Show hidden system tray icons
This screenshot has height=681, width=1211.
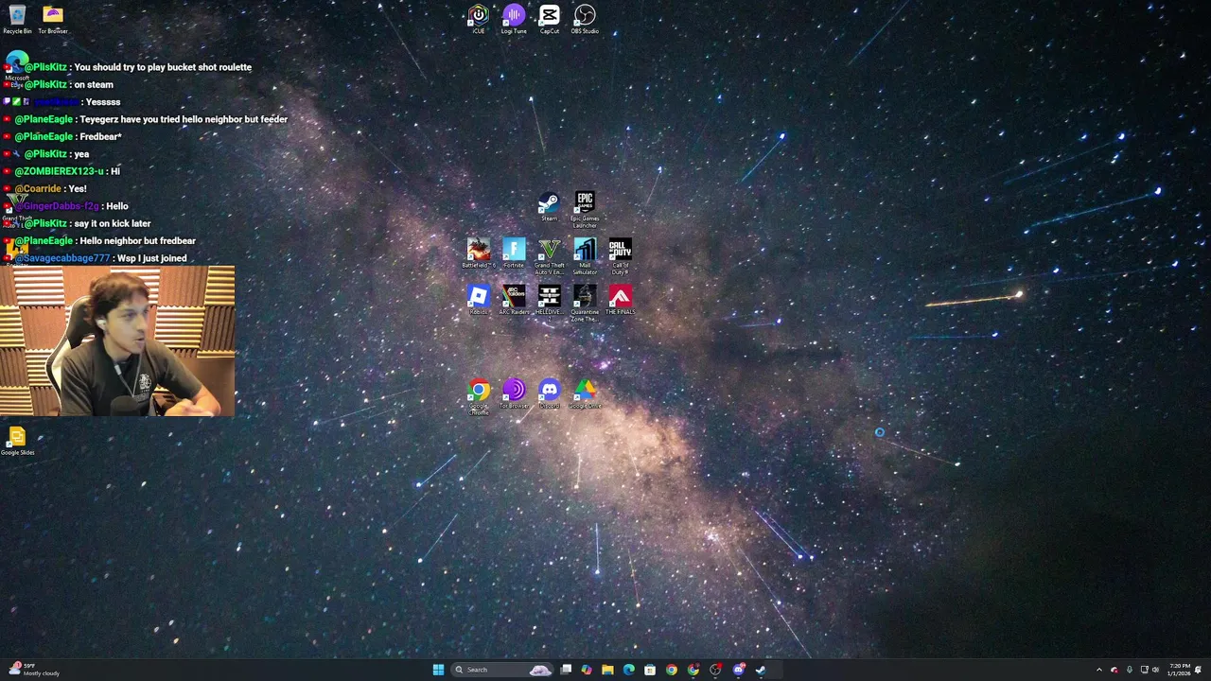(x=1099, y=670)
